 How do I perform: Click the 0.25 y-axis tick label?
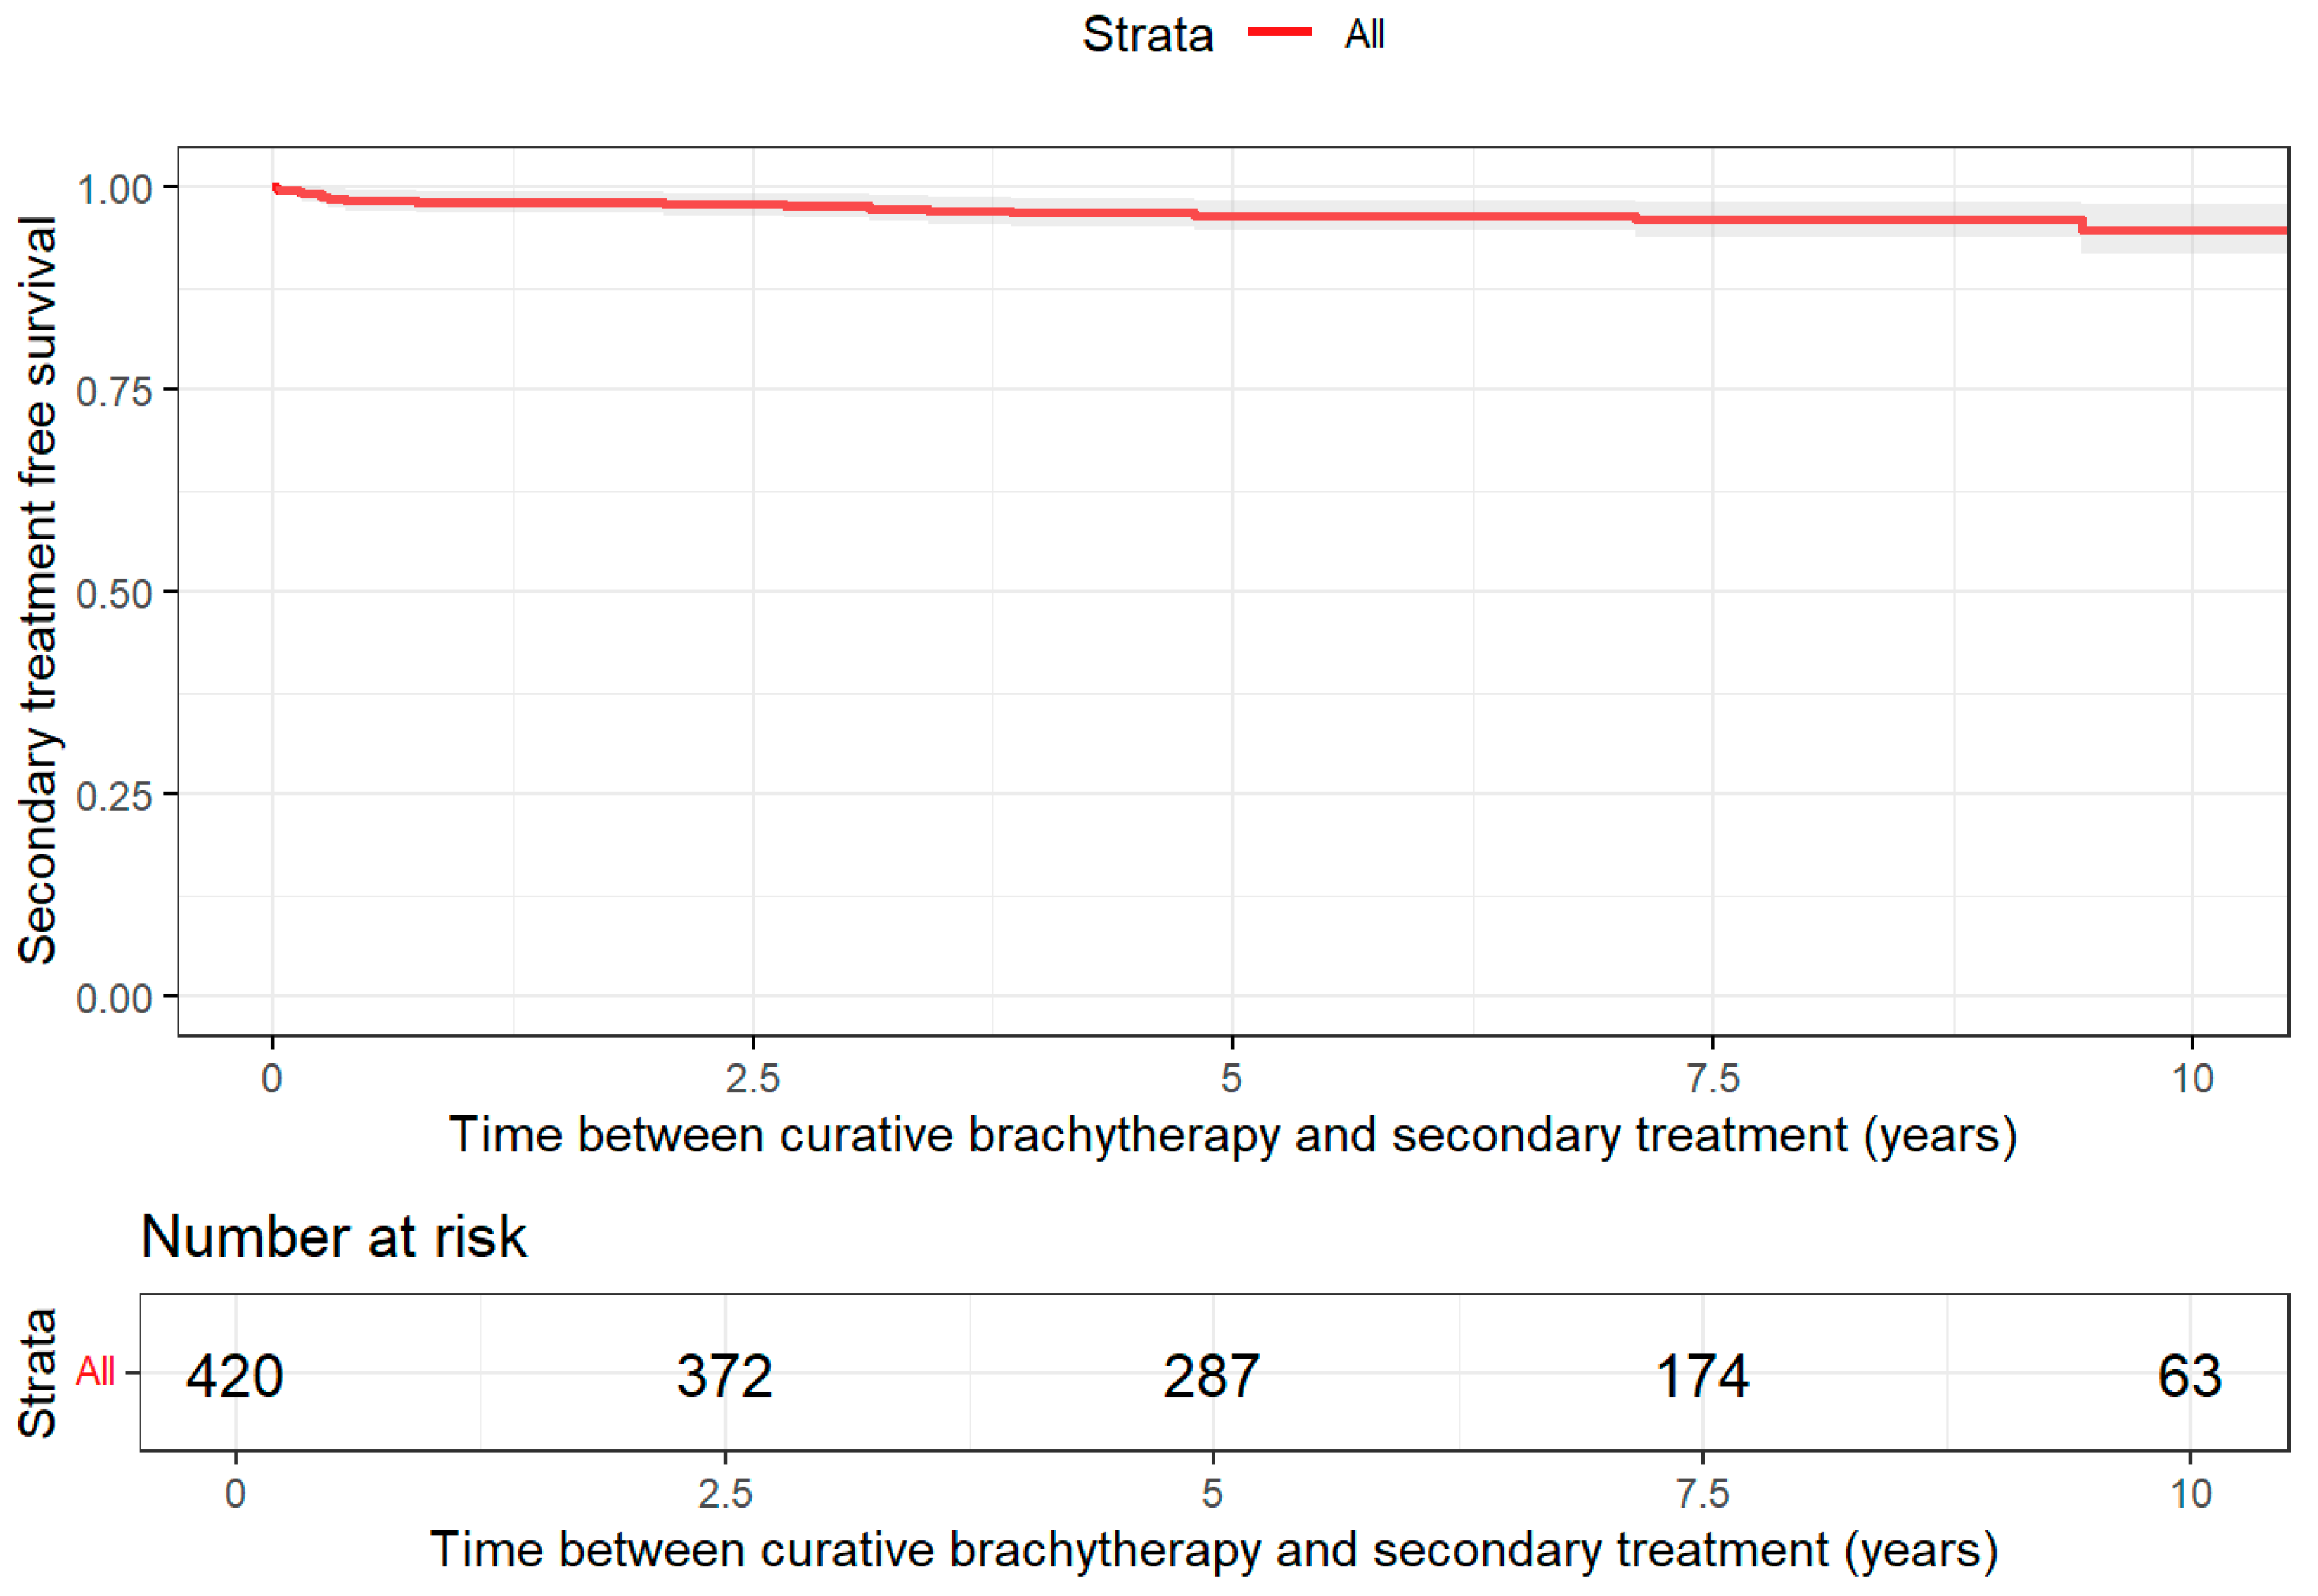click(x=114, y=796)
